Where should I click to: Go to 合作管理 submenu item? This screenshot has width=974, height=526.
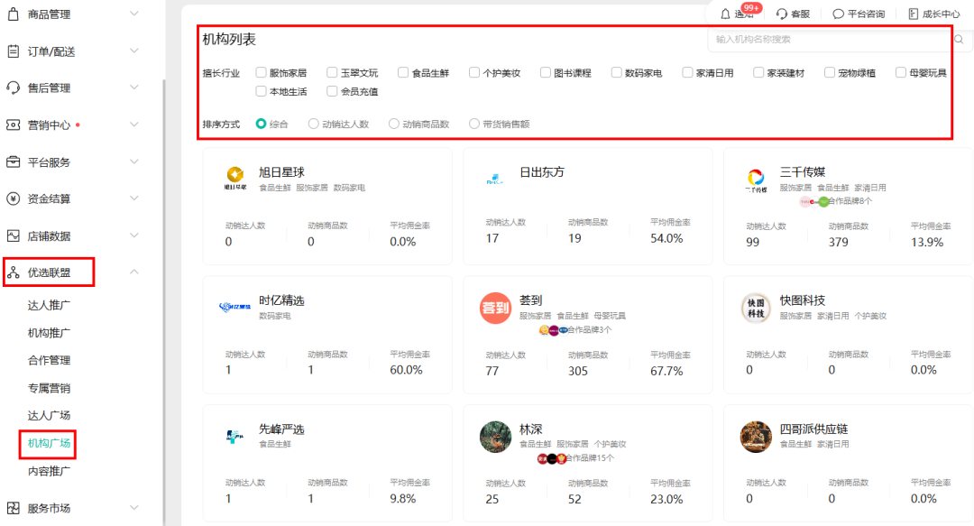tap(49, 360)
